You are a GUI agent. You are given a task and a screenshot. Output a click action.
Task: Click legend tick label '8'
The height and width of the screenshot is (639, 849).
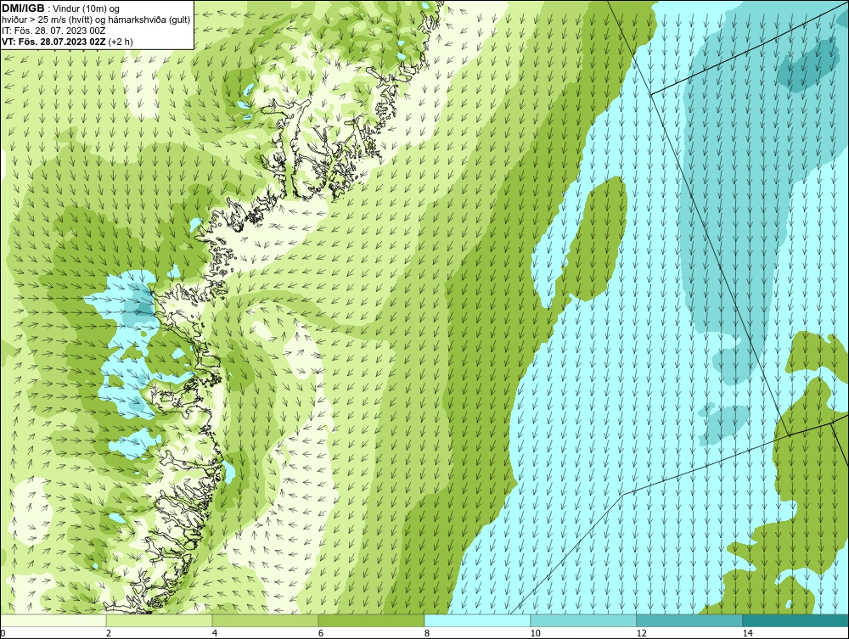tap(427, 633)
